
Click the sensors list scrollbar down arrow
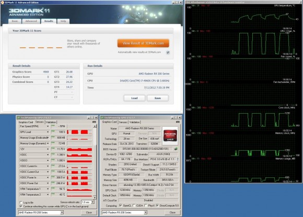95,197
